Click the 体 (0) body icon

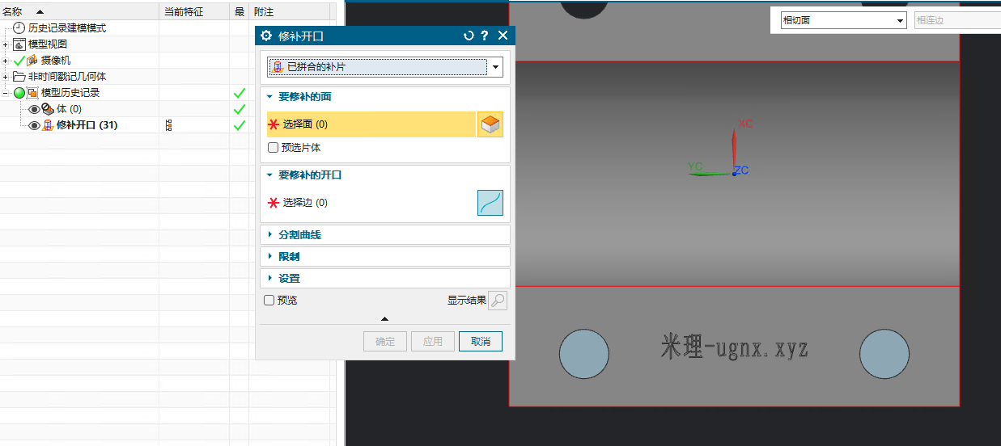(48, 109)
